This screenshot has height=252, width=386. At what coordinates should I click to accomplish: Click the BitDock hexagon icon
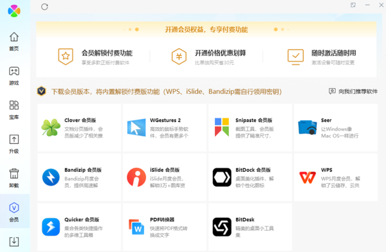click(x=222, y=177)
